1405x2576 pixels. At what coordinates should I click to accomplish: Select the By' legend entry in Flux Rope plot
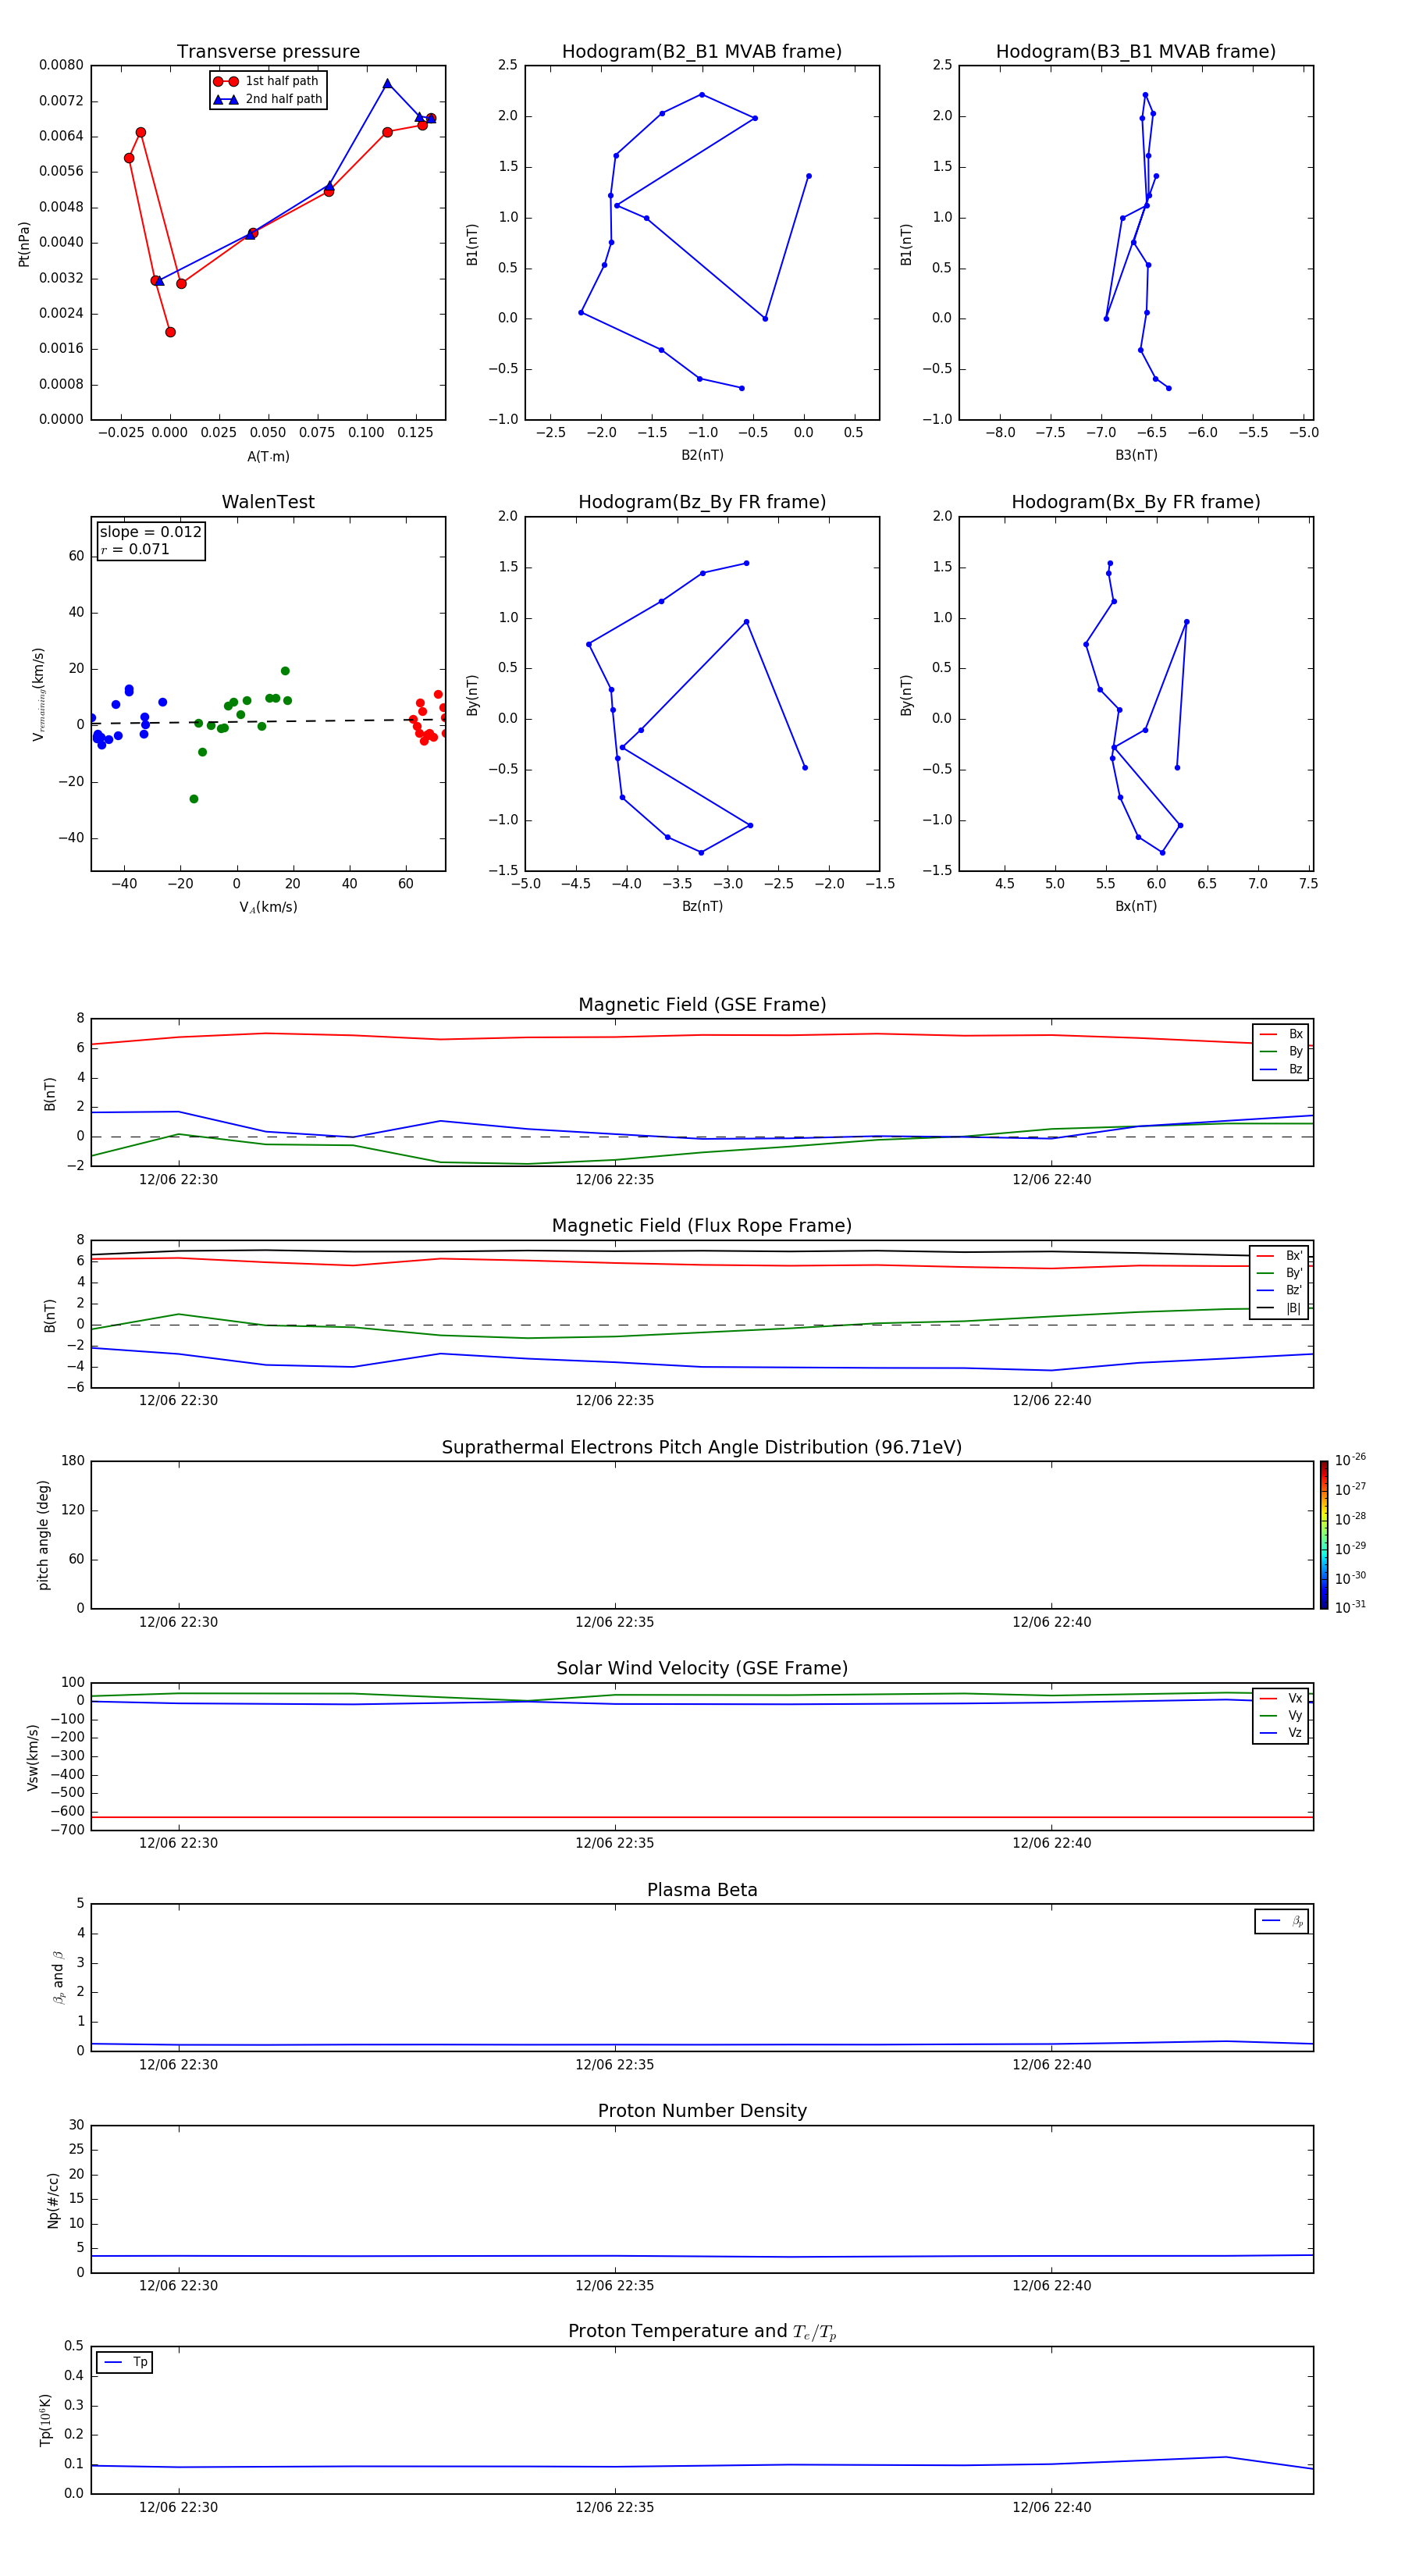point(1280,1273)
